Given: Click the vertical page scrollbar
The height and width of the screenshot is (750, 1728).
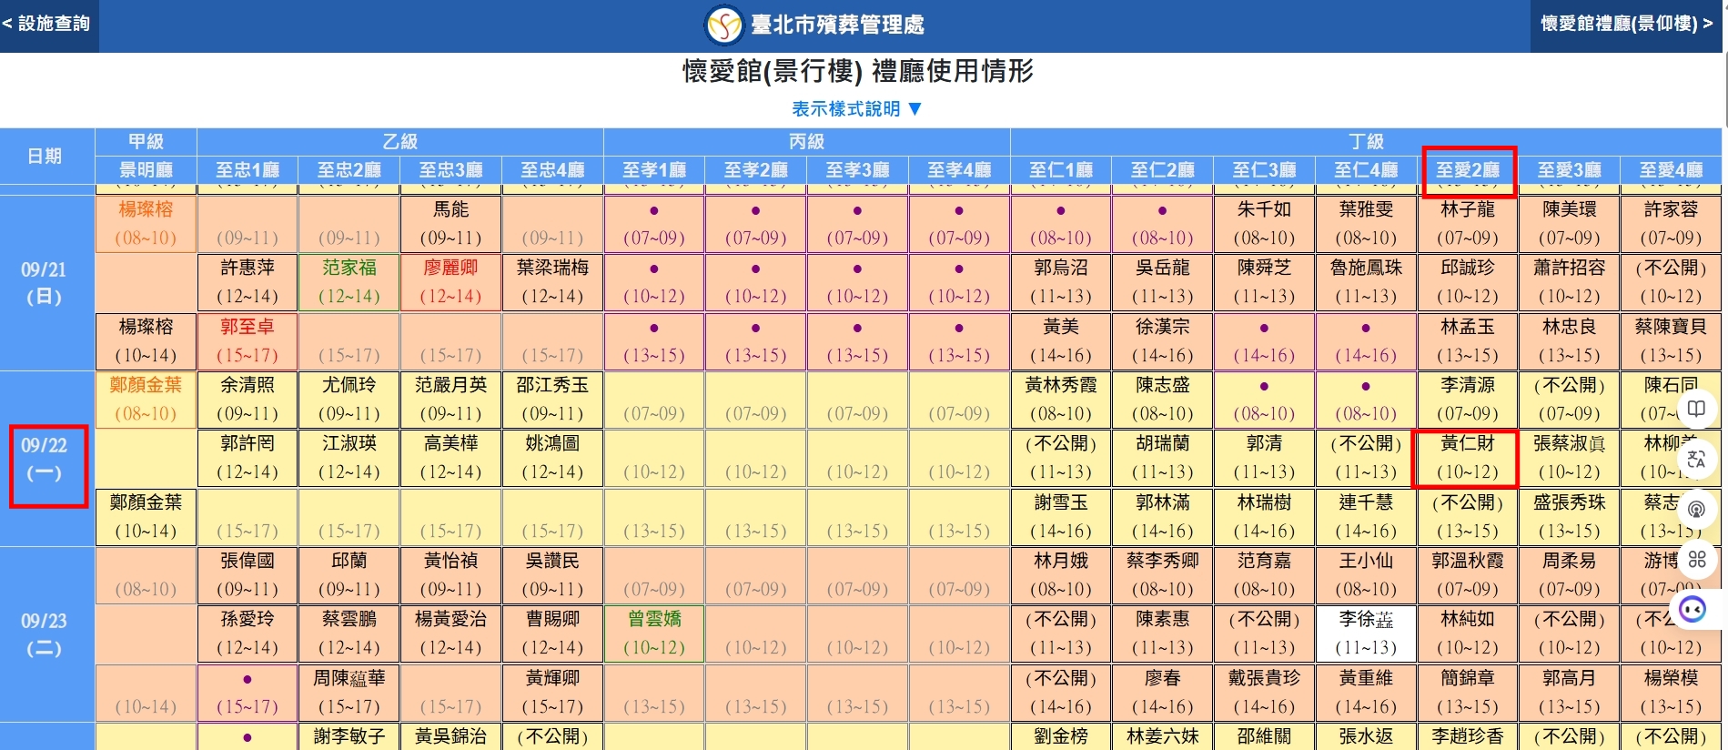Looking at the screenshot, I should click(1724, 364).
